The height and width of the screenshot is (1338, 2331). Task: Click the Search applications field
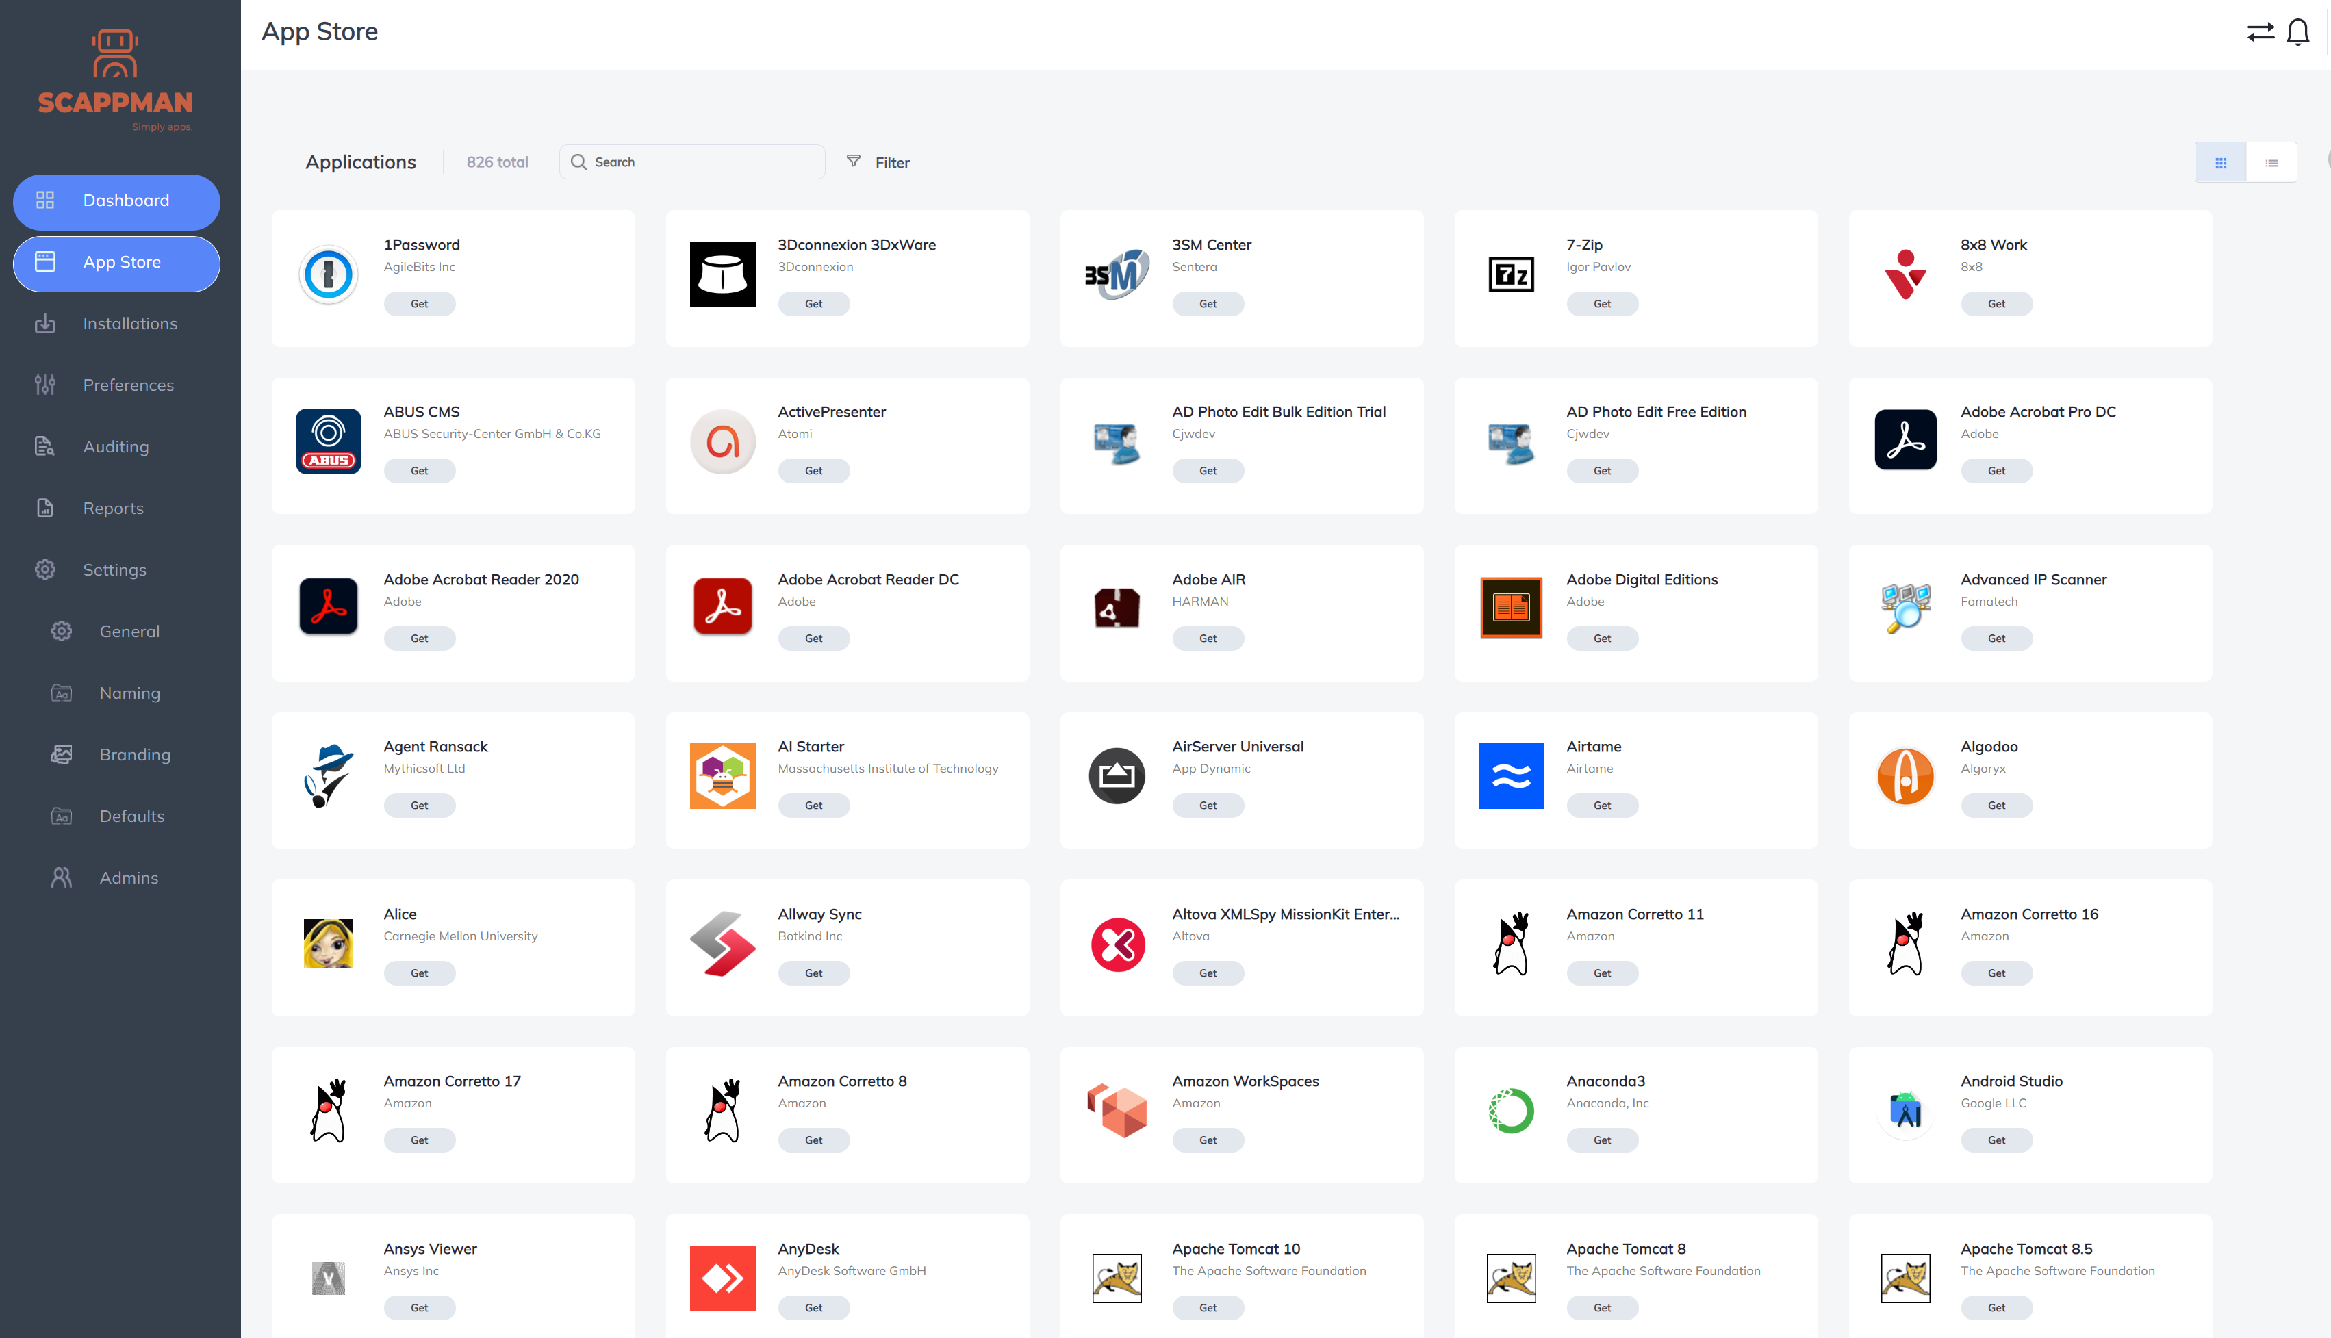(x=703, y=162)
